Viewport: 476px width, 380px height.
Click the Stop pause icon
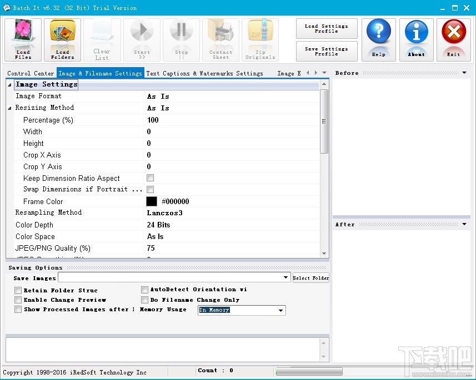tap(181, 40)
